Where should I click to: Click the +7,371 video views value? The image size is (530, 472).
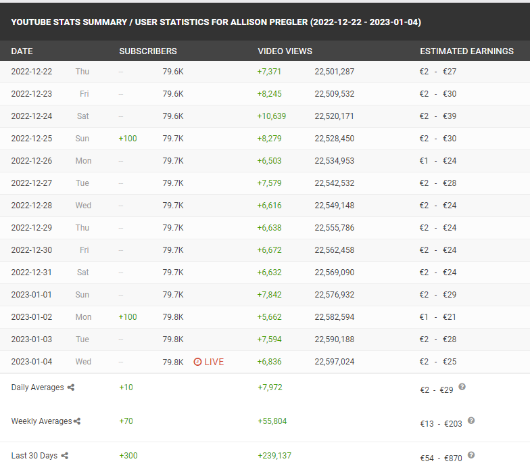pos(269,72)
